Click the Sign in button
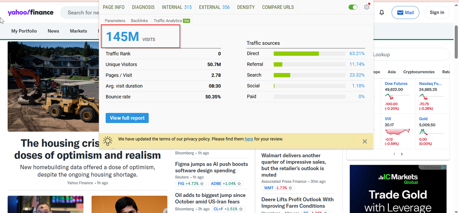 pyautogui.click(x=437, y=12)
